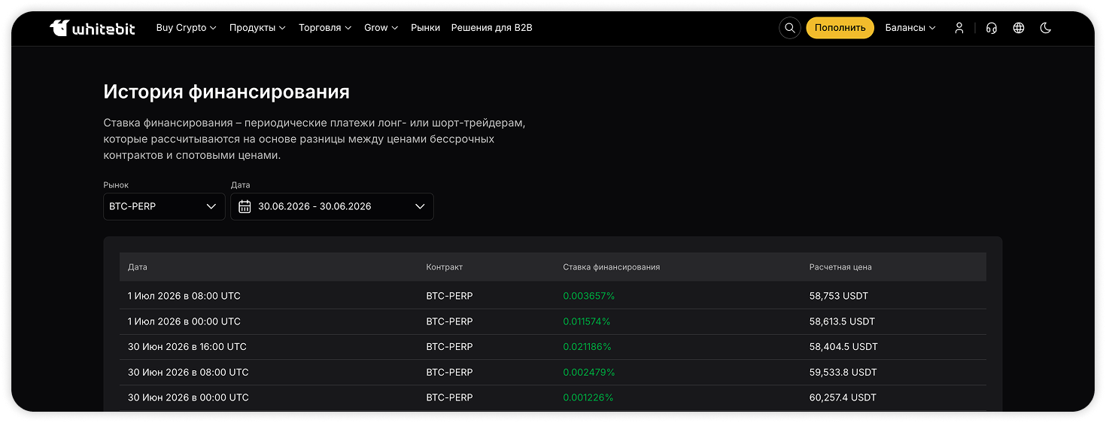The image size is (1106, 423).
Task: Click the Пополнить button
Action: (840, 28)
